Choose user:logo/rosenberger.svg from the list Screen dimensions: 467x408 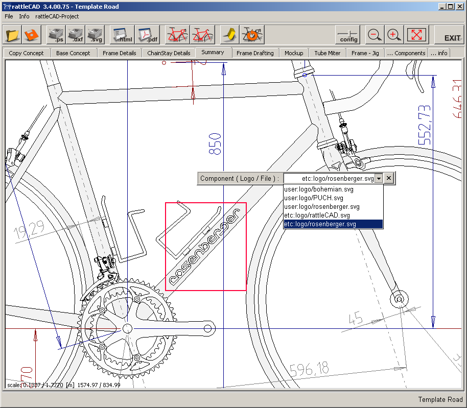pos(333,206)
